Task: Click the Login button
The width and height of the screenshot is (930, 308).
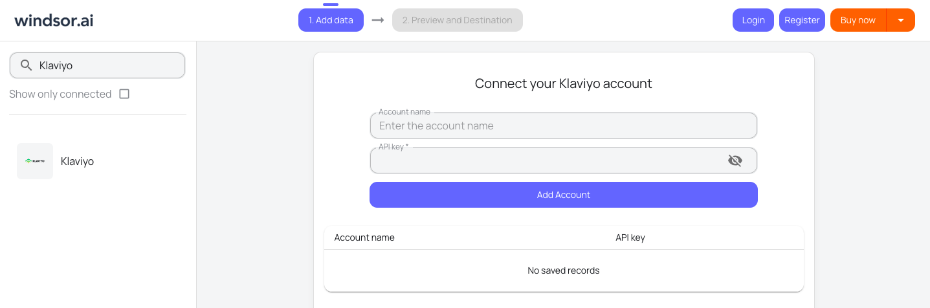Action: pos(753,20)
